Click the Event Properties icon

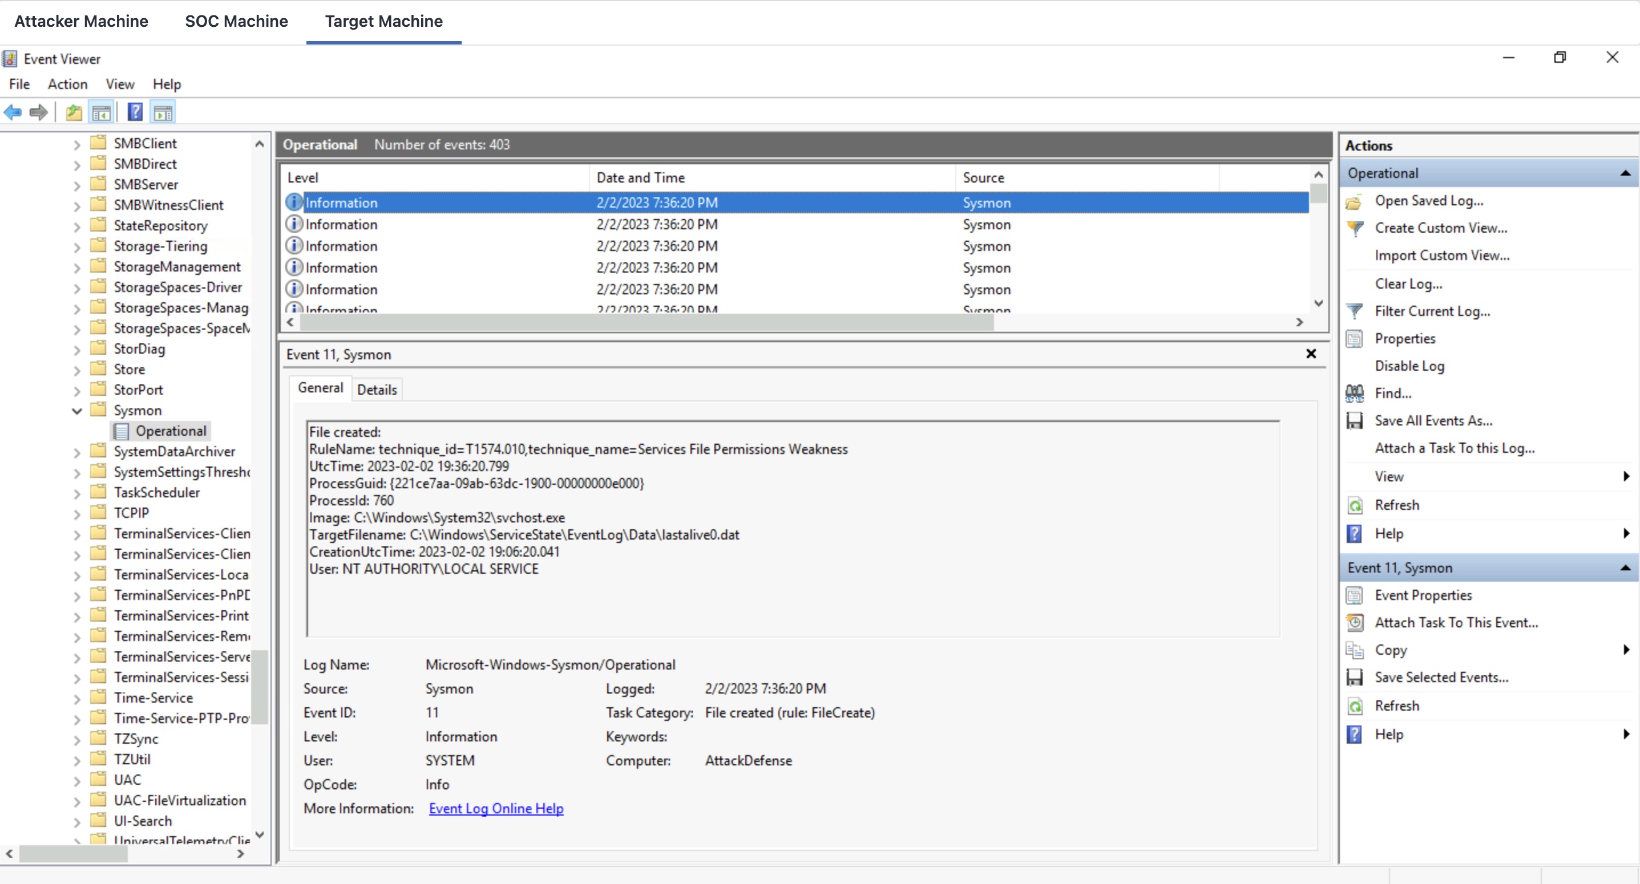1354,595
